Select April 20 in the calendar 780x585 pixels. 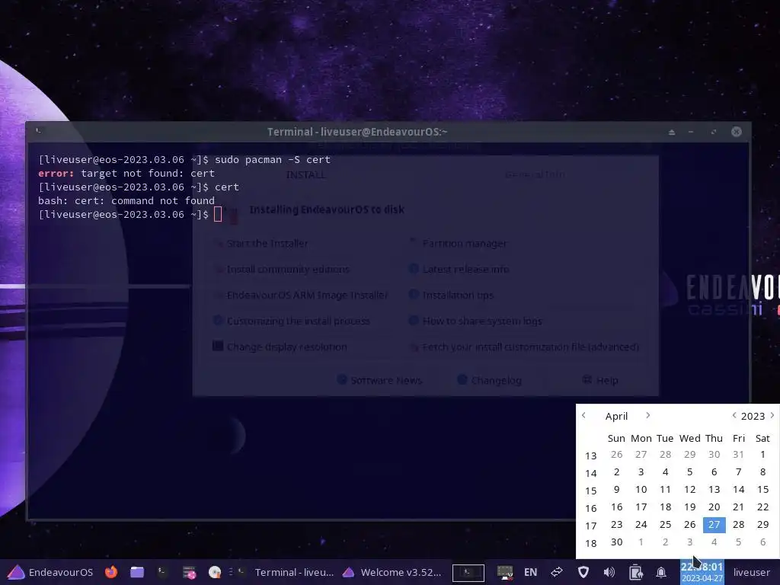tap(714, 507)
